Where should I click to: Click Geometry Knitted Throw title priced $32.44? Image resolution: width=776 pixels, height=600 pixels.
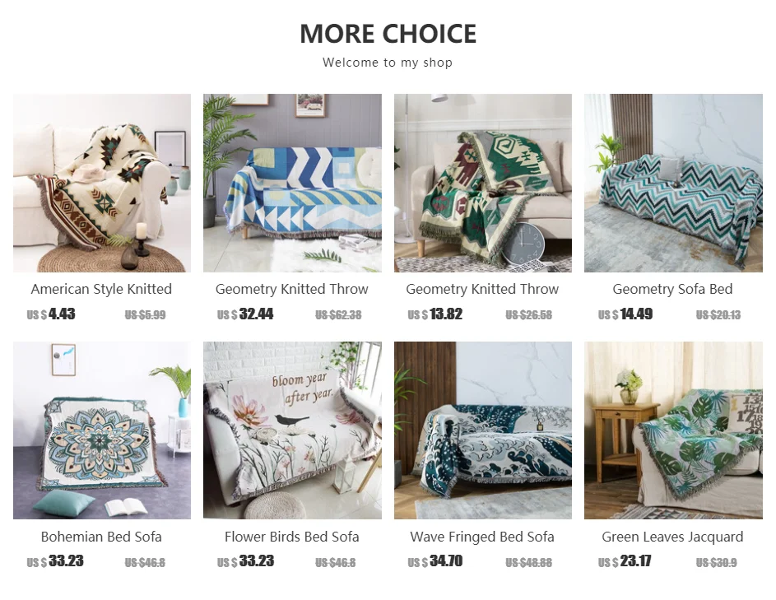(292, 289)
